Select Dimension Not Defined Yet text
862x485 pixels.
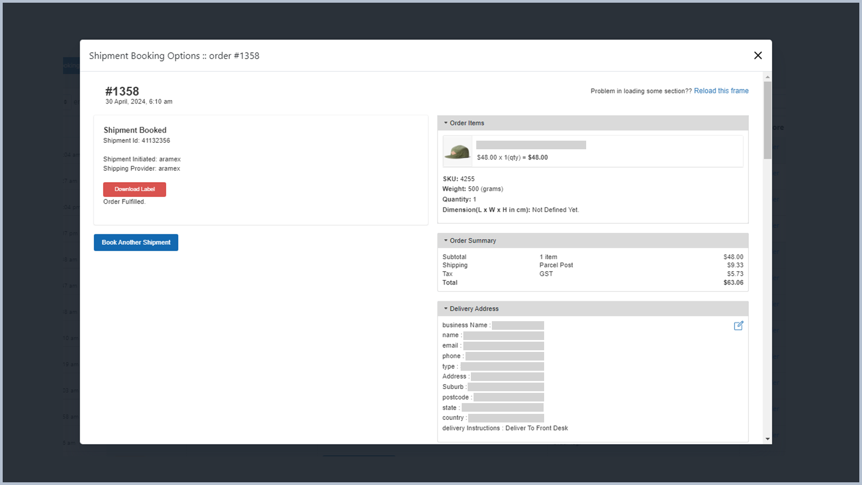(x=511, y=210)
